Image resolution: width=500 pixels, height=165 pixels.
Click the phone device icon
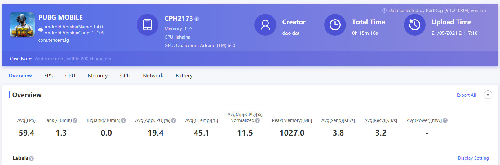[148, 25]
